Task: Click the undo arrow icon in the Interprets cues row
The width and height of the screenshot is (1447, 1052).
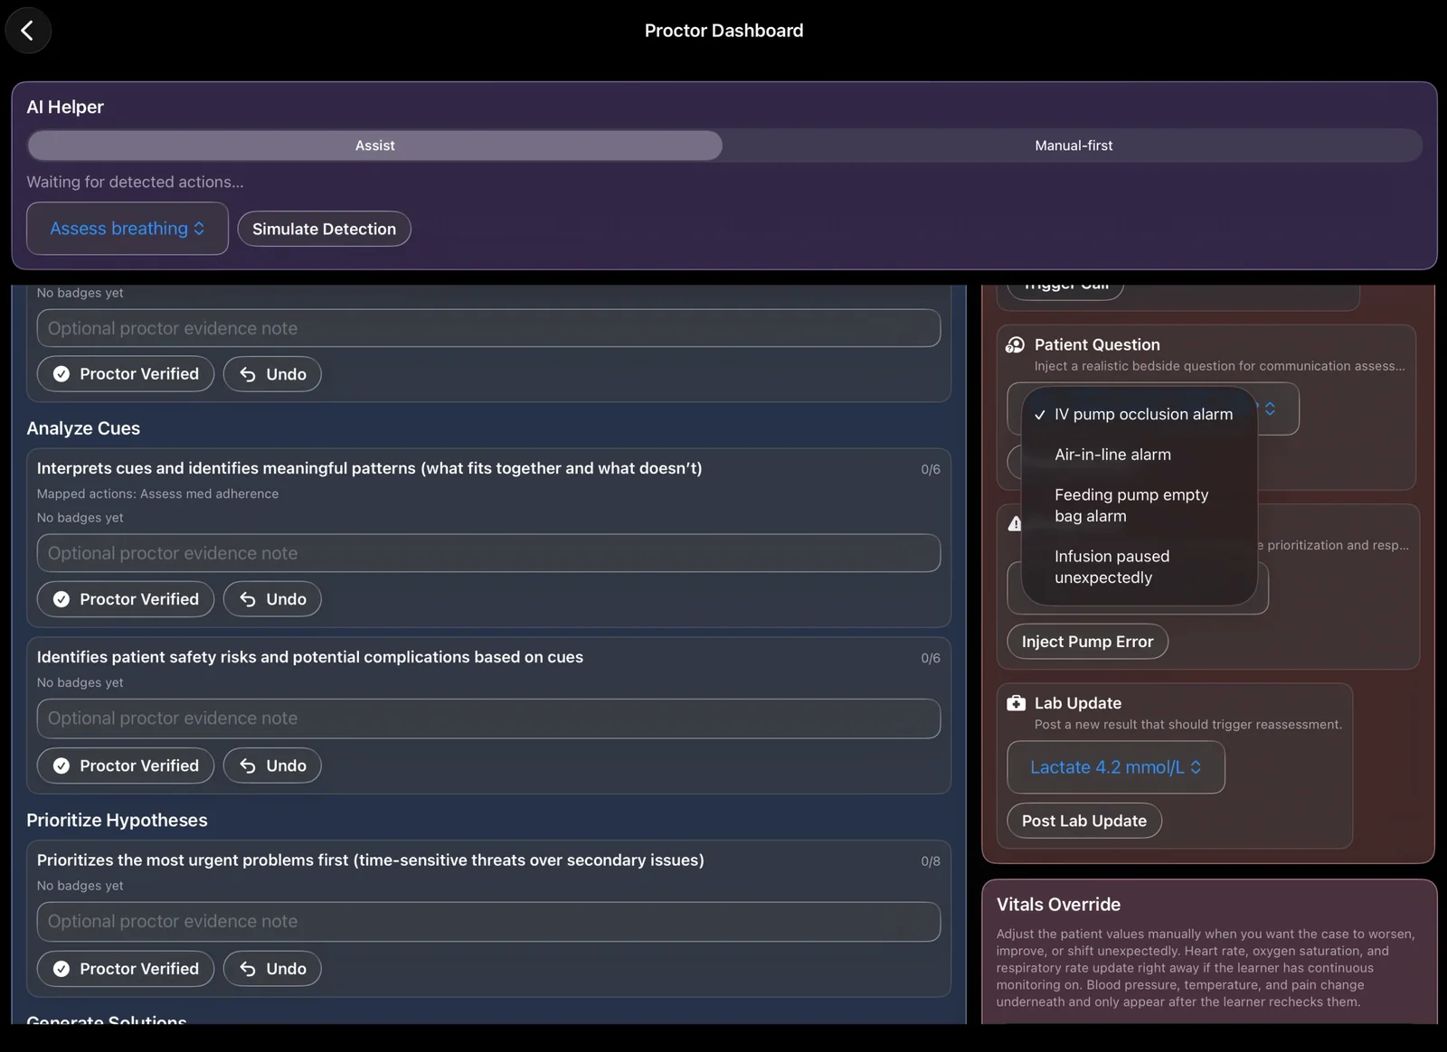Action: [248, 599]
